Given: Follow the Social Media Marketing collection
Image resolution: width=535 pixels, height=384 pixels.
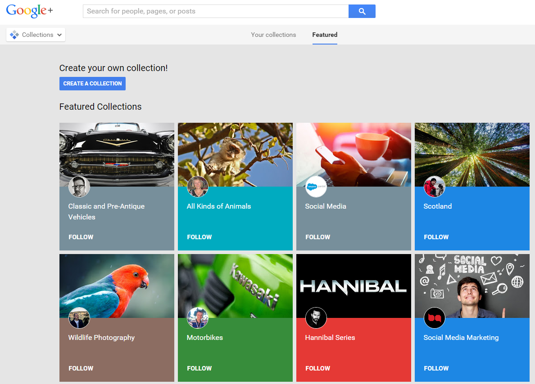Looking at the screenshot, I should (x=436, y=368).
